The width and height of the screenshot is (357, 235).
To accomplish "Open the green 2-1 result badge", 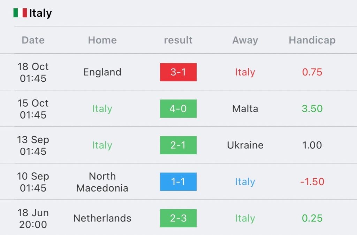I will tap(178, 145).
